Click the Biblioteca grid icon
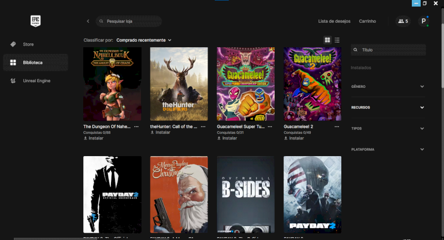The image size is (444, 240). coord(13,62)
